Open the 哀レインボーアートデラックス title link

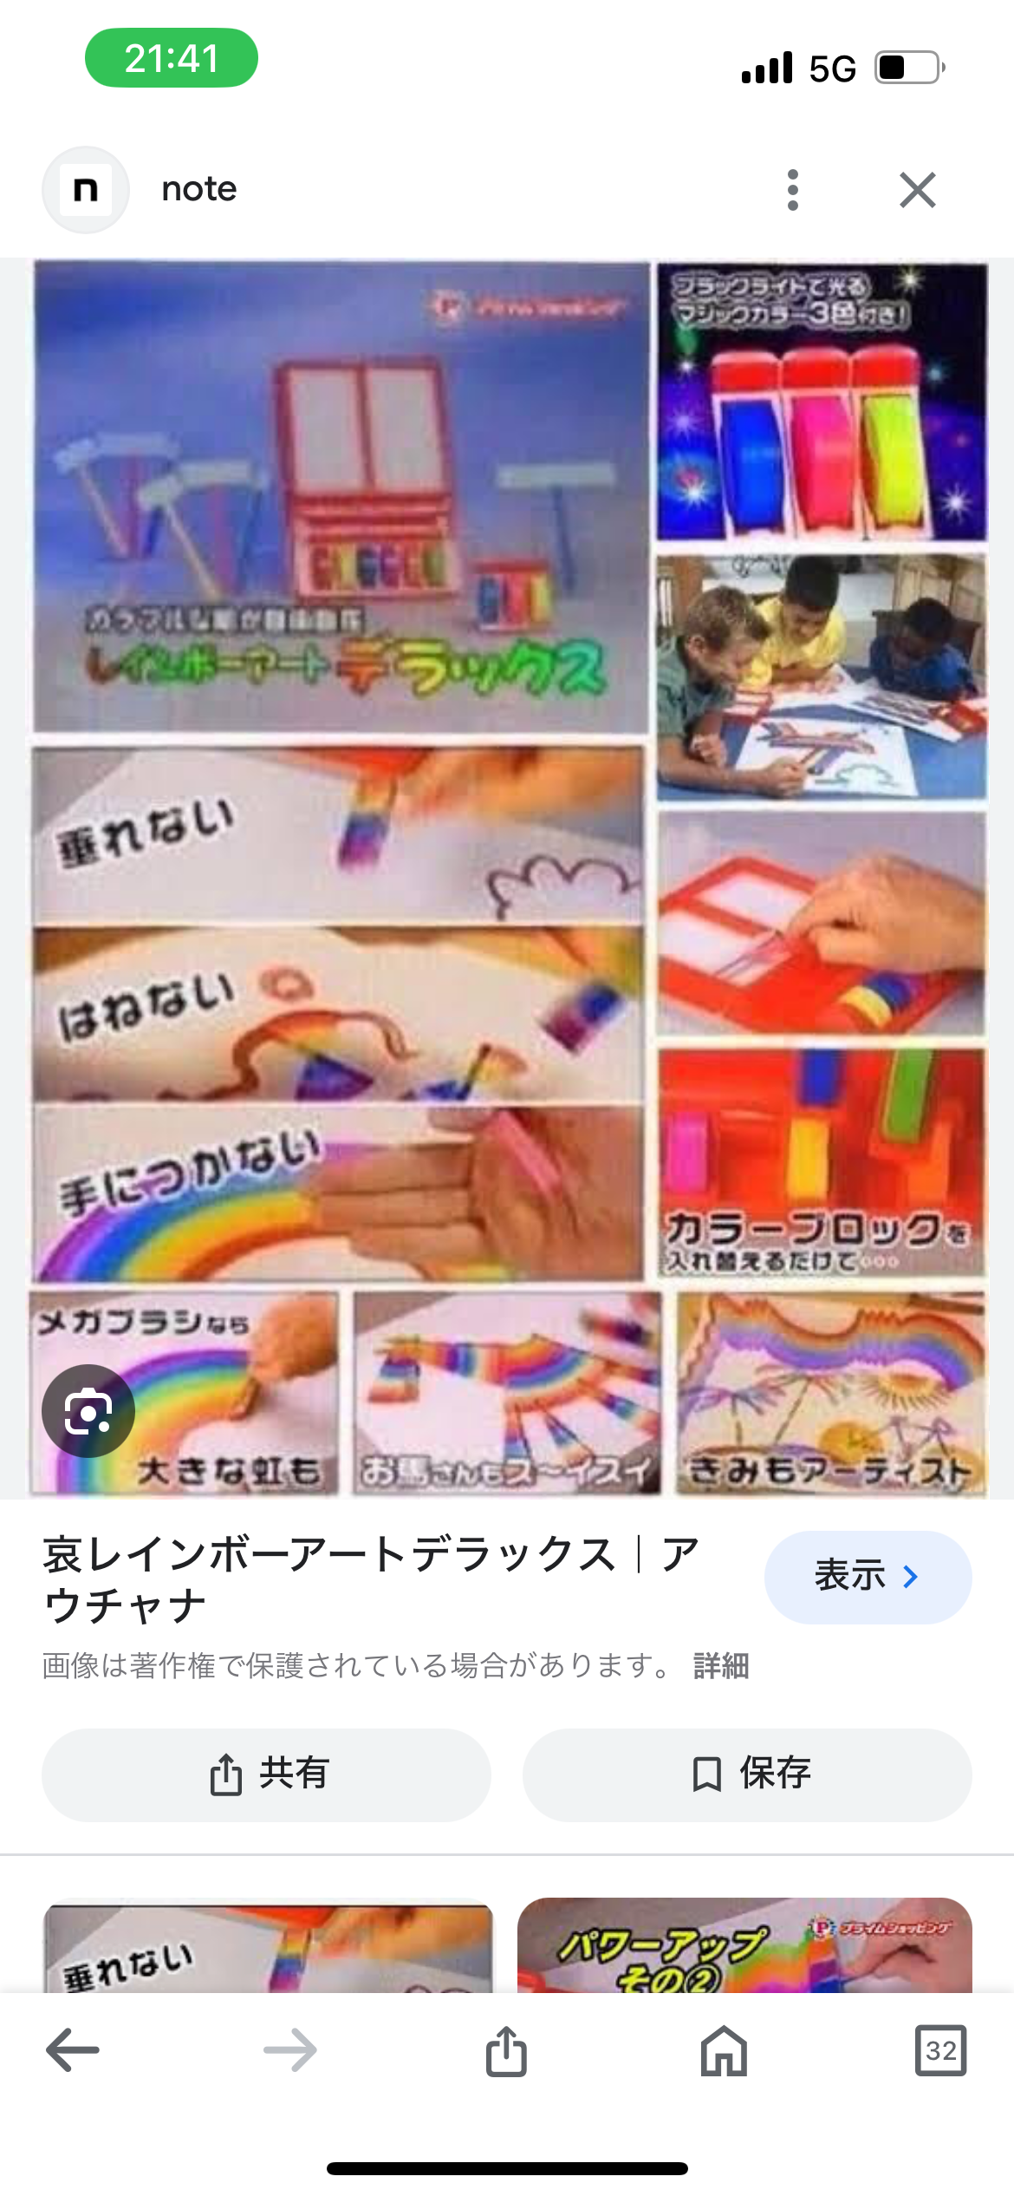point(373,1578)
